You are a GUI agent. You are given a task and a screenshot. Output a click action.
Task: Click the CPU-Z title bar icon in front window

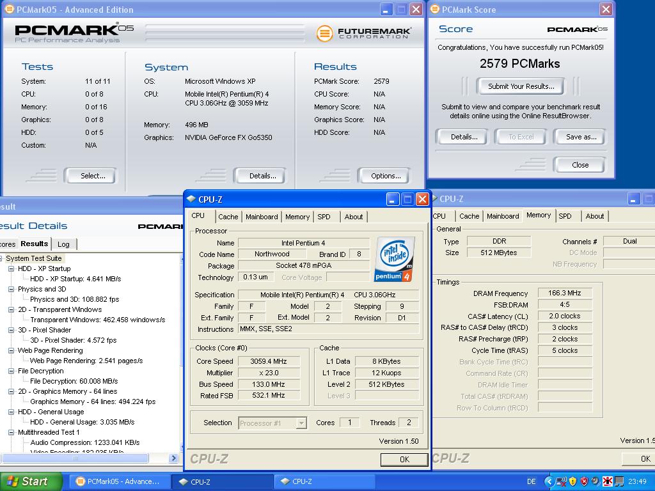point(191,199)
